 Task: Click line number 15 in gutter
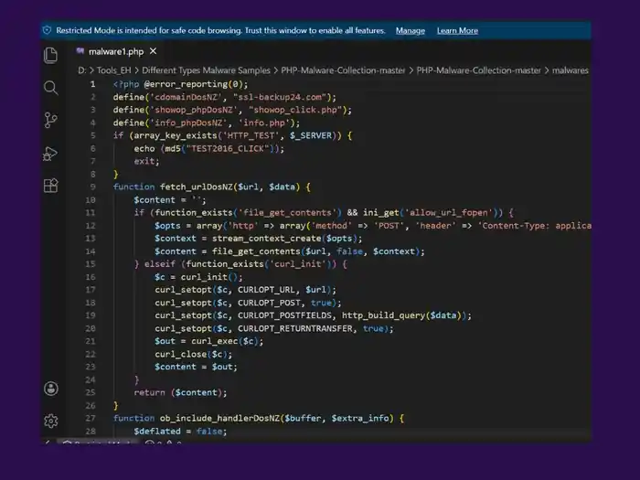(91, 264)
